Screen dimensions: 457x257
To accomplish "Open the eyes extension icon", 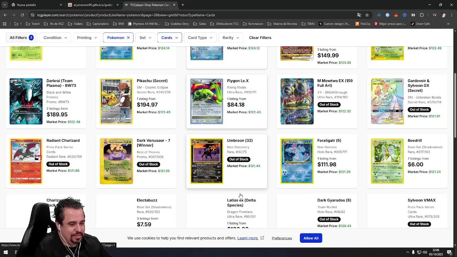I will coord(413,15).
